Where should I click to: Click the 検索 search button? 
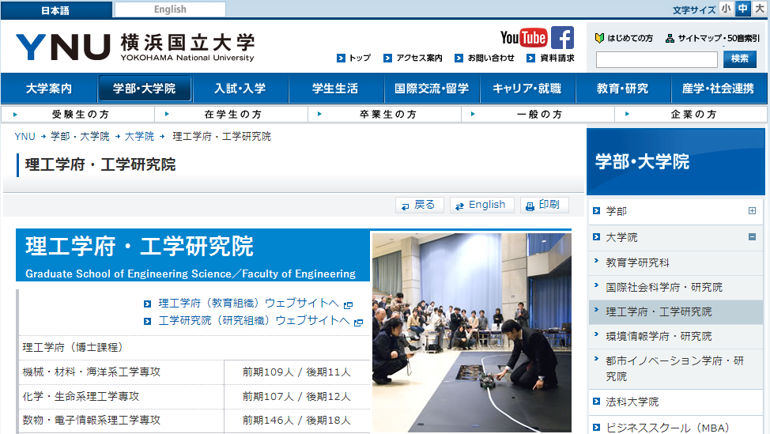coord(739,58)
